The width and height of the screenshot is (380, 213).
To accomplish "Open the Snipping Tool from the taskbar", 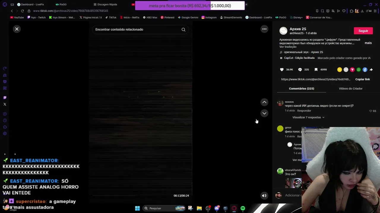I will tap(190, 208).
